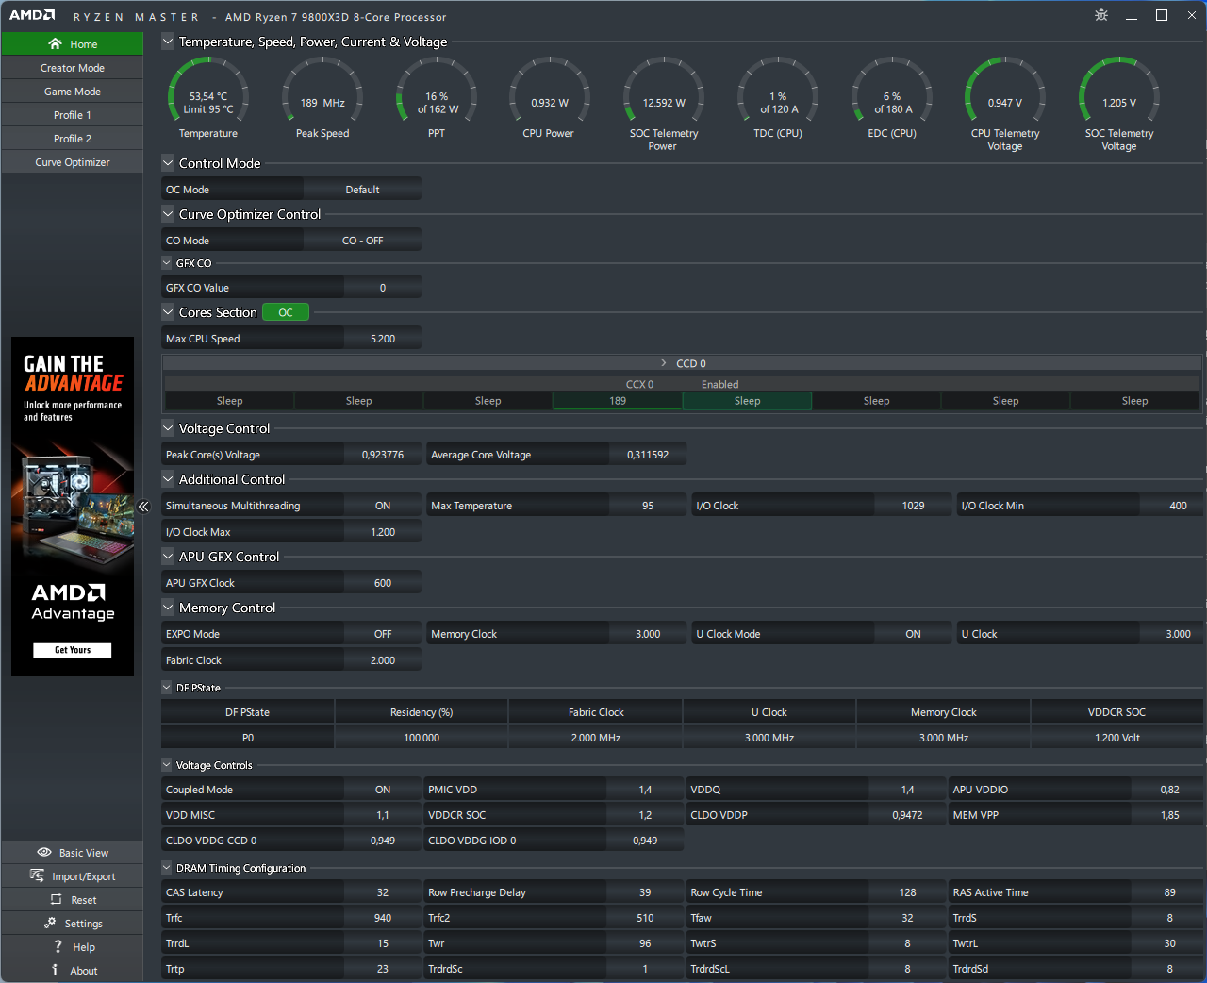Click the Basic View eye icon
Image resolution: width=1207 pixels, height=983 pixels.
pos(44,852)
